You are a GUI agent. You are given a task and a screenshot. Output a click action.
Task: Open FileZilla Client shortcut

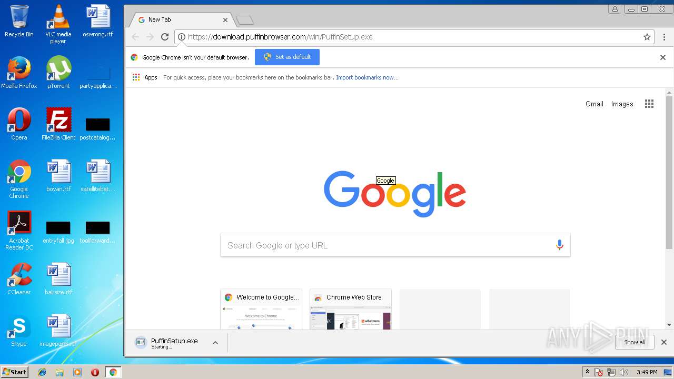point(58,124)
